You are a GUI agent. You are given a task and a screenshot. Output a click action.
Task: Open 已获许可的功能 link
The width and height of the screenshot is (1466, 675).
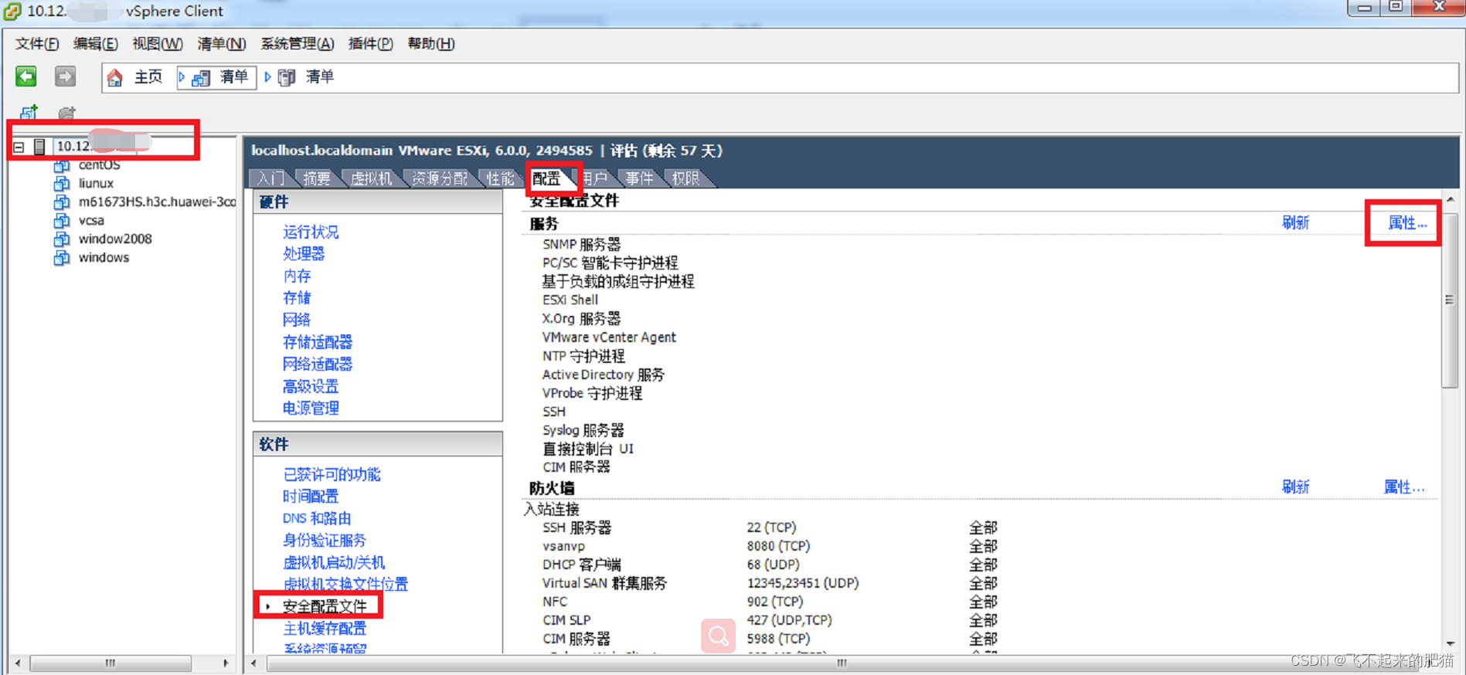[x=332, y=474]
